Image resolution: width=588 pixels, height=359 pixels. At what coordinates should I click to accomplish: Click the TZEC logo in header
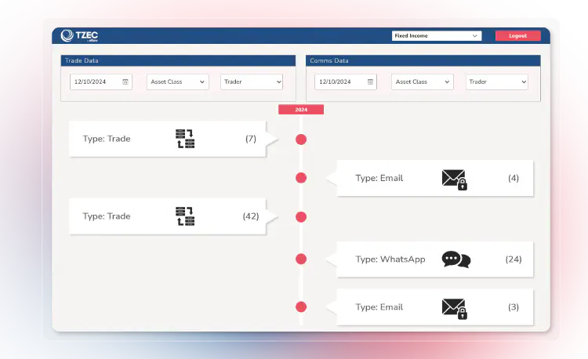click(80, 36)
